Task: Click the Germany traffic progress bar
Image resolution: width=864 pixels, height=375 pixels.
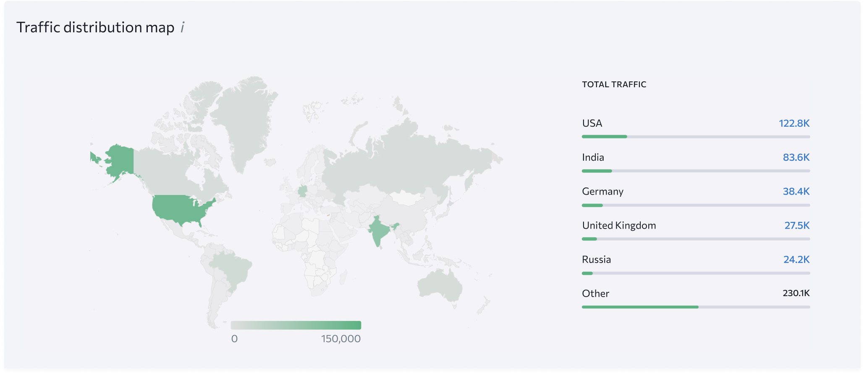Action: [696, 205]
